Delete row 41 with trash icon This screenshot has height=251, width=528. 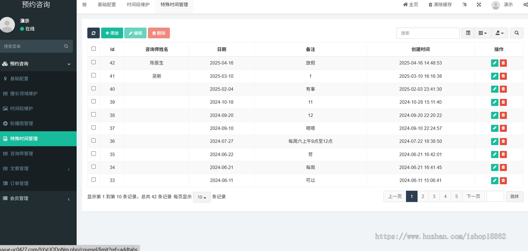coord(503,76)
